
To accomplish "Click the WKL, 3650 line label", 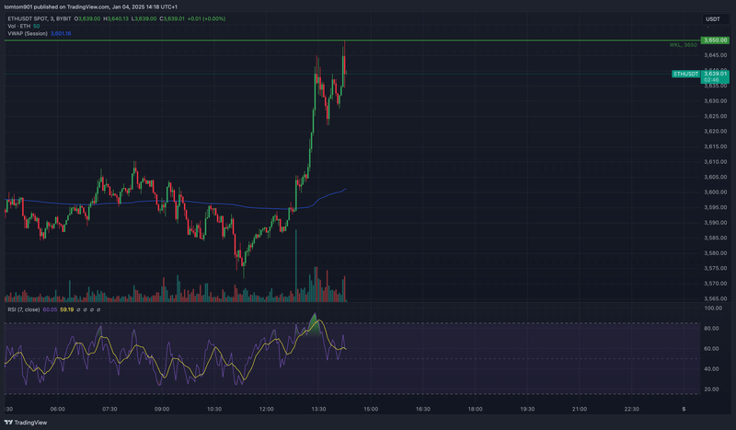I will point(683,45).
